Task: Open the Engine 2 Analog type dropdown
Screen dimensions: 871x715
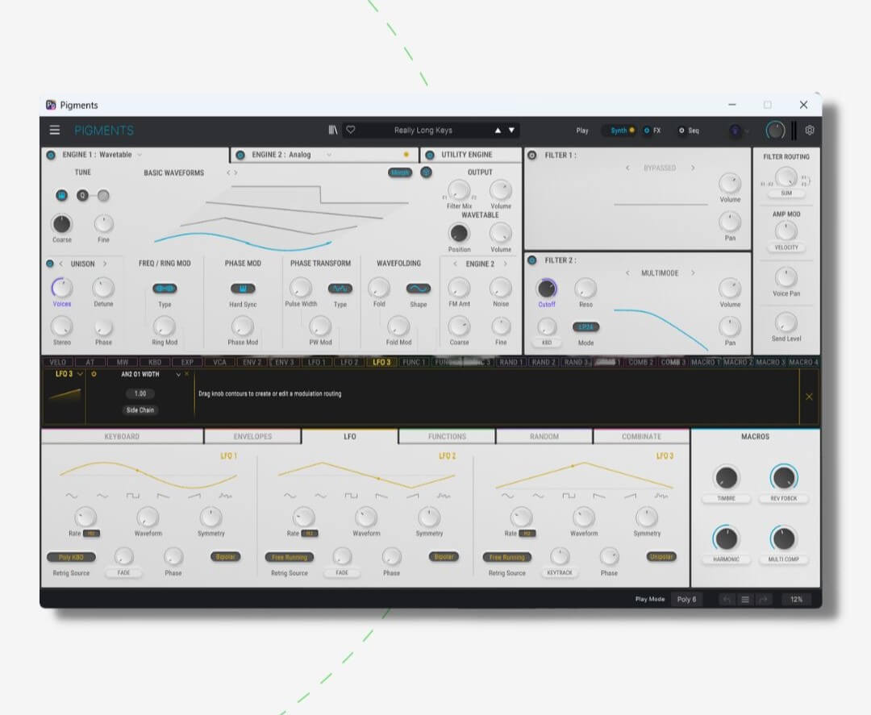Action: [329, 155]
